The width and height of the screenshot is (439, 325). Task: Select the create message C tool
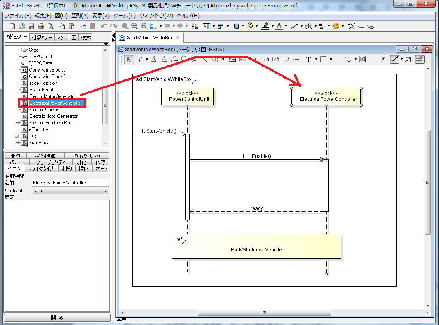pyautogui.click(x=174, y=59)
